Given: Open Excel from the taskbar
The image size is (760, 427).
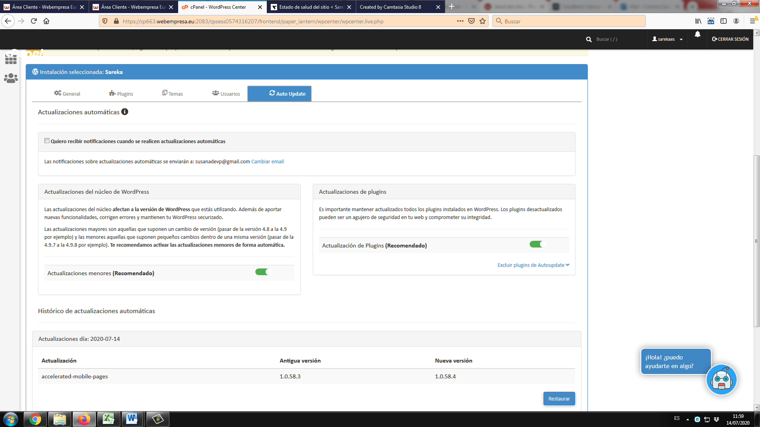Looking at the screenshot, I should coord(108,419).
